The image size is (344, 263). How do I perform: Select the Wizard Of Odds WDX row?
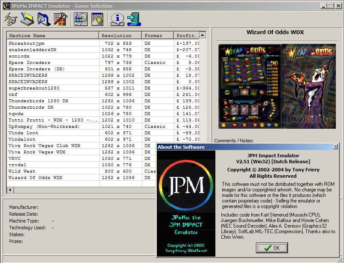point(81,178)
